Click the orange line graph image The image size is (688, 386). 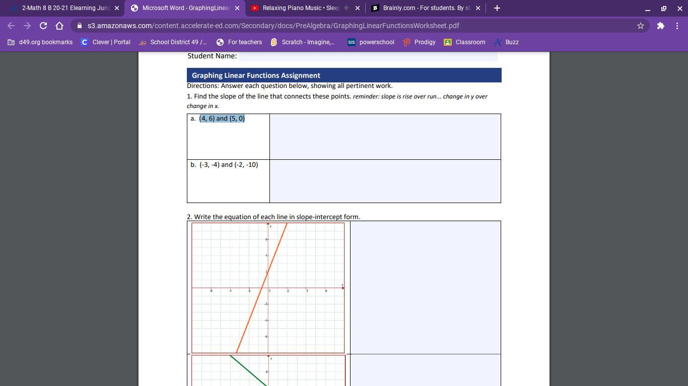[x=268, y=288]
